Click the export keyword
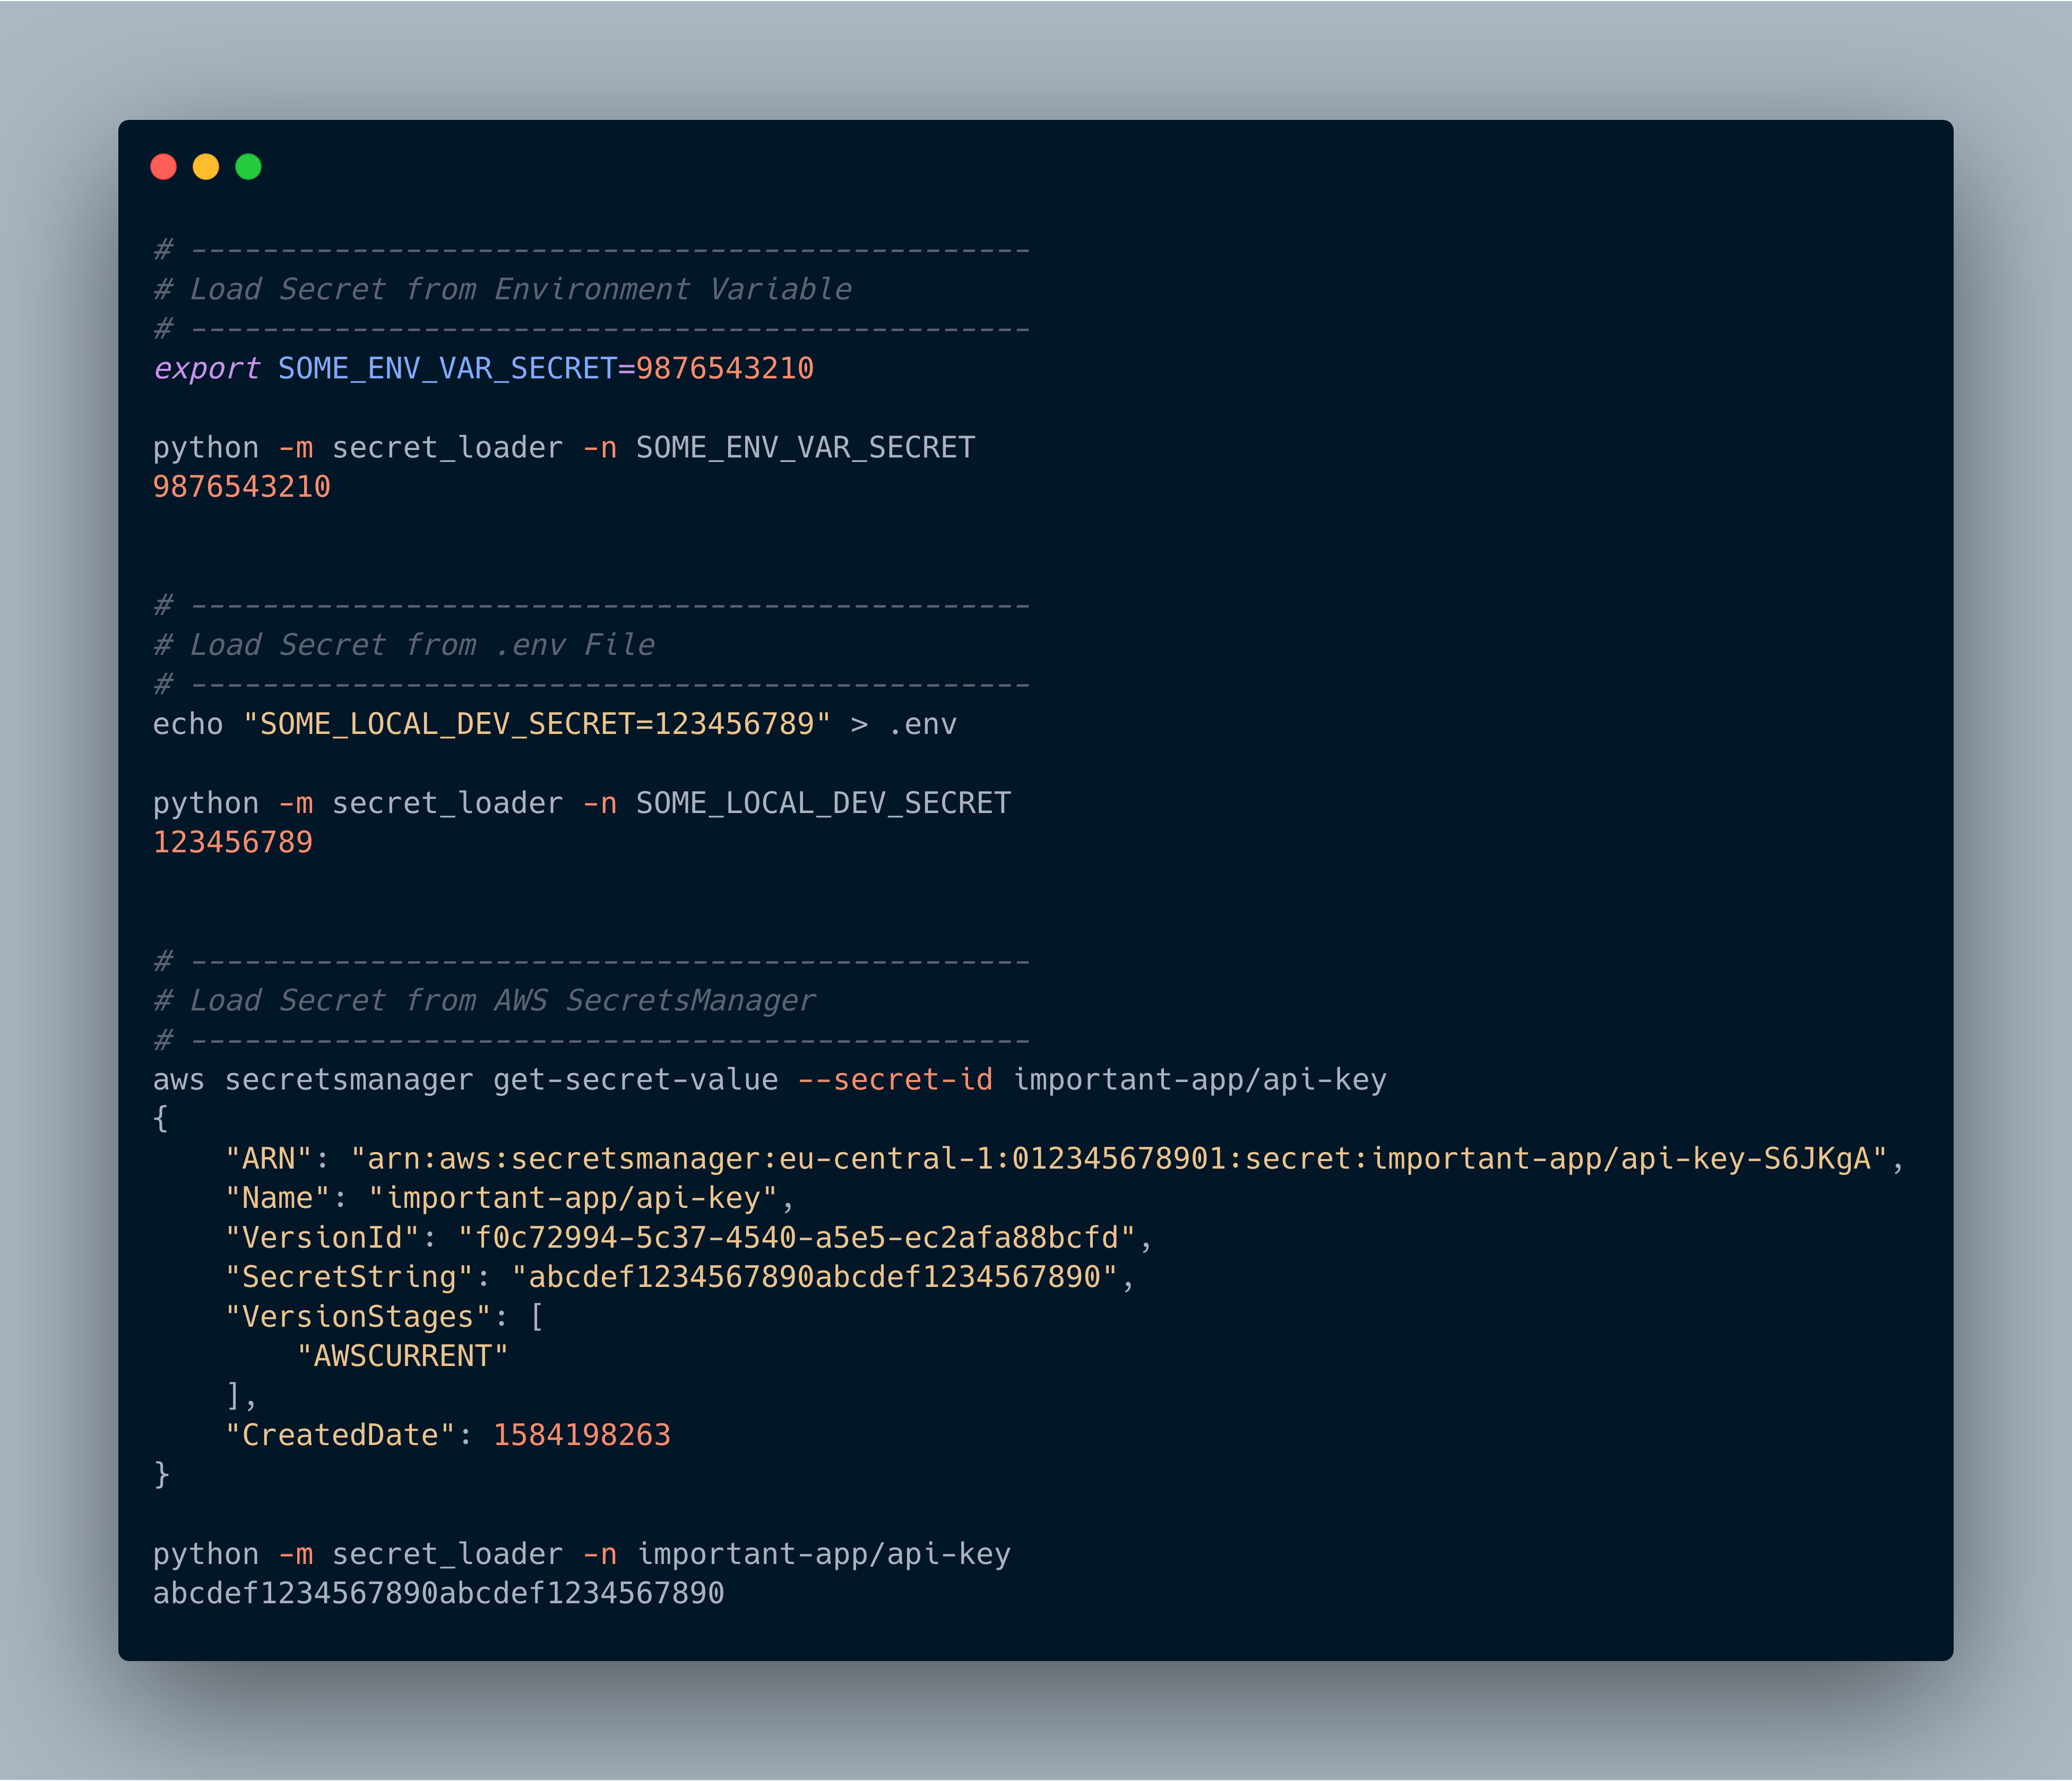 pyautogui.click(x=206, y=369)
